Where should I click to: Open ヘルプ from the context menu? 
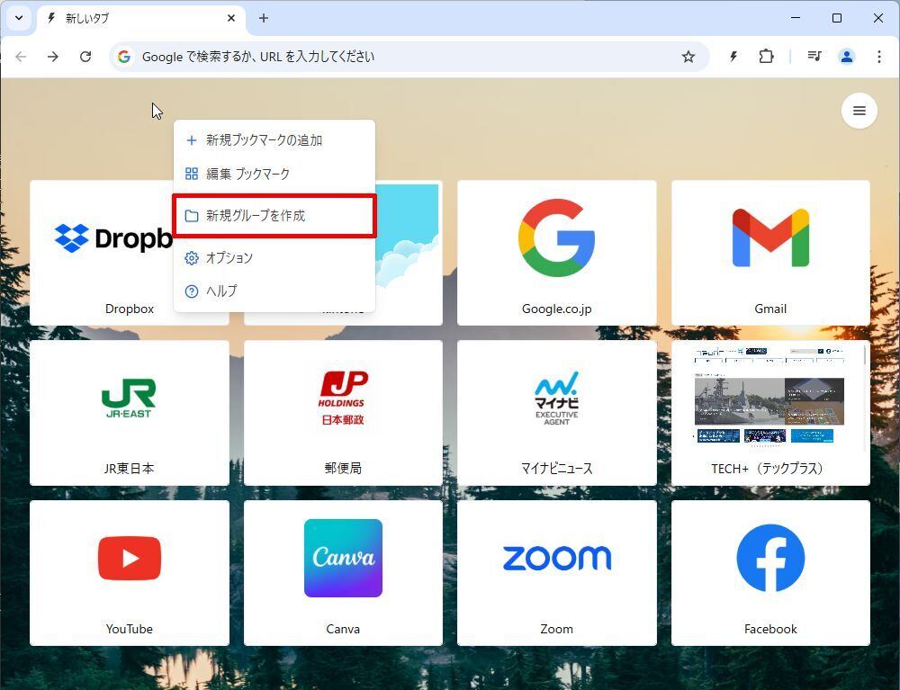point(274,291)
